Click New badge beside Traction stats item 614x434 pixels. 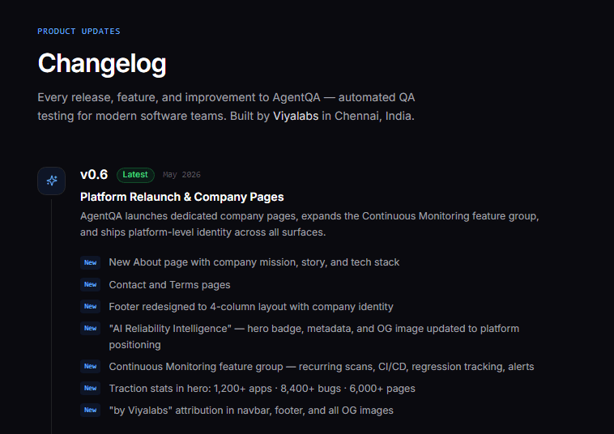pyautogui.click(x=91, y=388)
